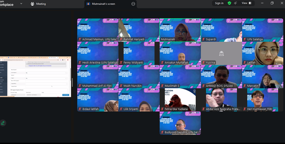This screenshot has width=285, height=144.
Task: Click the green encryption shield icon
Action: (x=229, y=3)
